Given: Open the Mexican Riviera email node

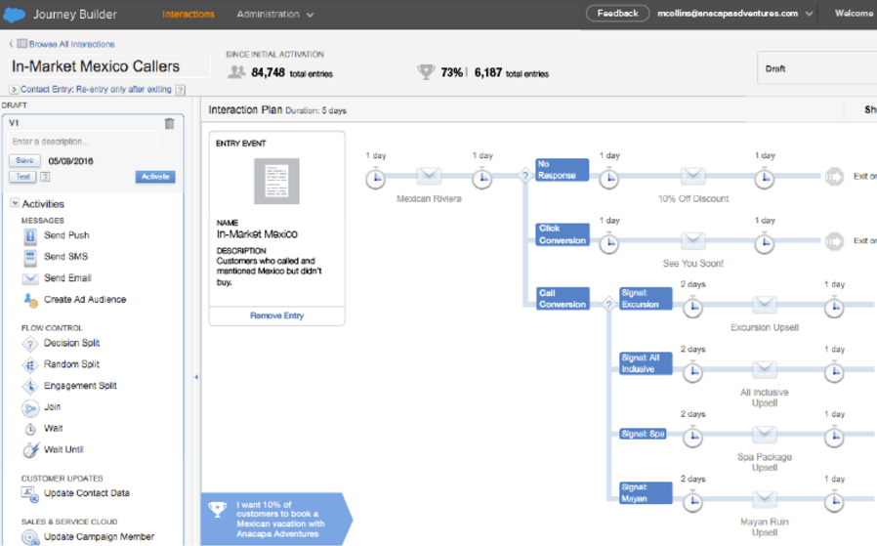Looking at the screenshot, I should [x=429, y=176].
